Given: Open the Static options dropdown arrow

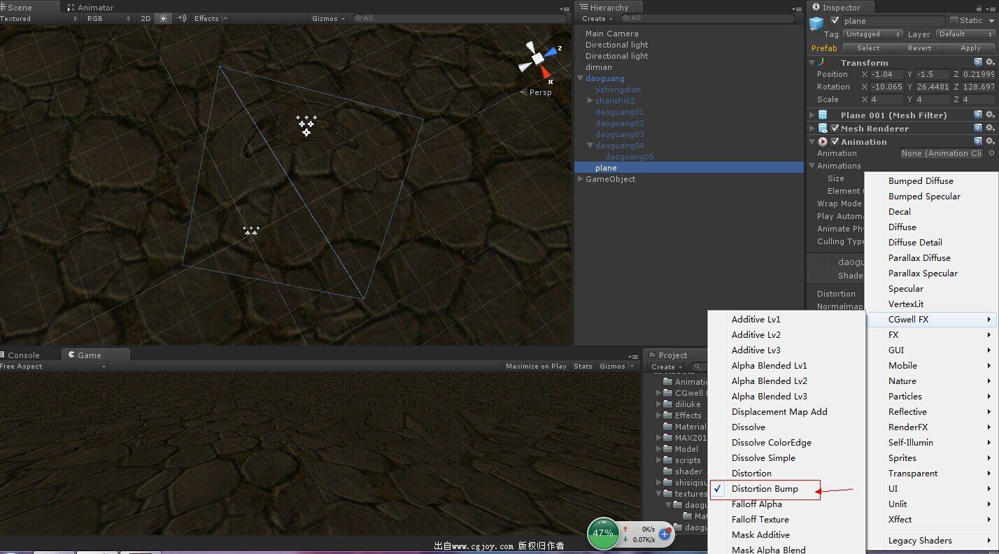Looking at the screenshot, I should click(990, 20).
